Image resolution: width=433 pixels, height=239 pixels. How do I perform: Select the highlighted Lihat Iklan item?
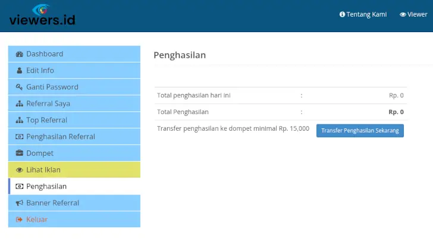tap(74, 169)
